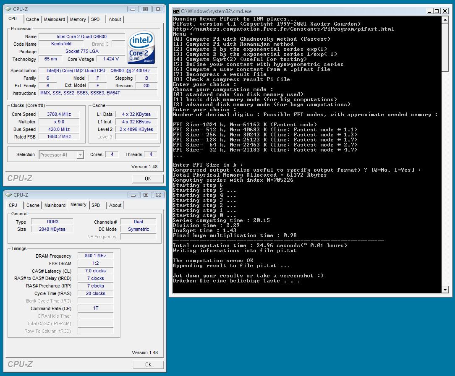Click the FSB:DRAM value 1:2
This screenshot has height=376, width=455.
[x=95, y=263]
